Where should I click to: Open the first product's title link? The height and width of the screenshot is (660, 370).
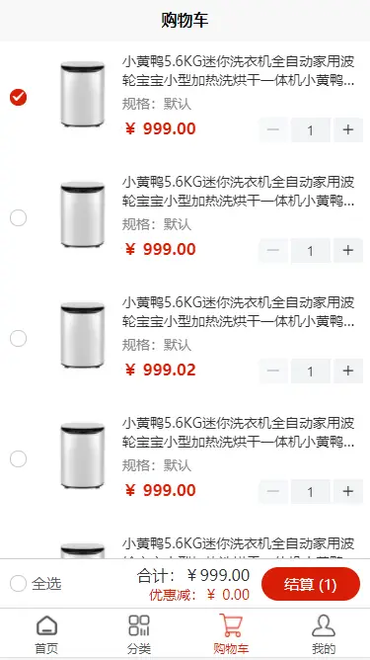(239, 71)
